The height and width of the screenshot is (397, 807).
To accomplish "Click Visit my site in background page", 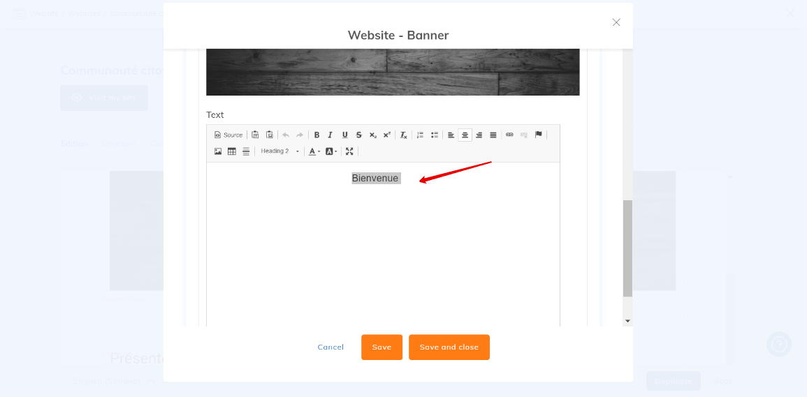I will coord(104,98).
